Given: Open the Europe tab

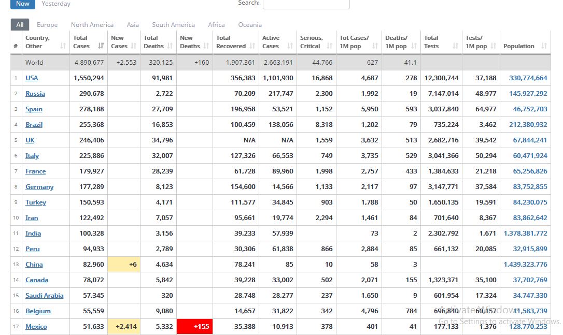Looking at the screenshot, I should [47, 25].
